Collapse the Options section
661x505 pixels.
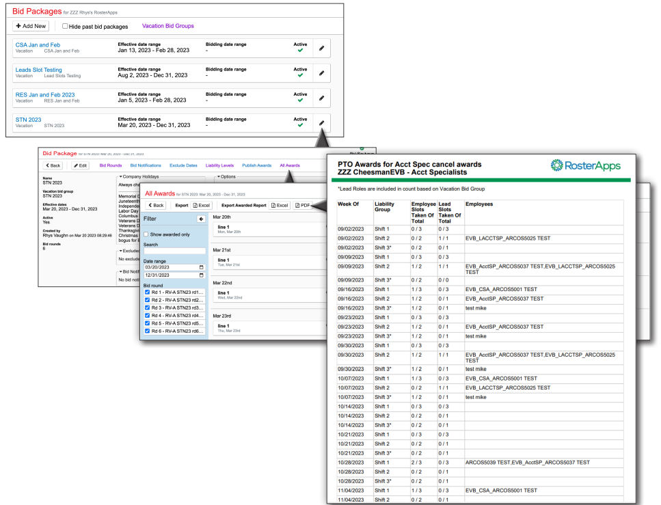pyautogui.click(x=218, y=176)
